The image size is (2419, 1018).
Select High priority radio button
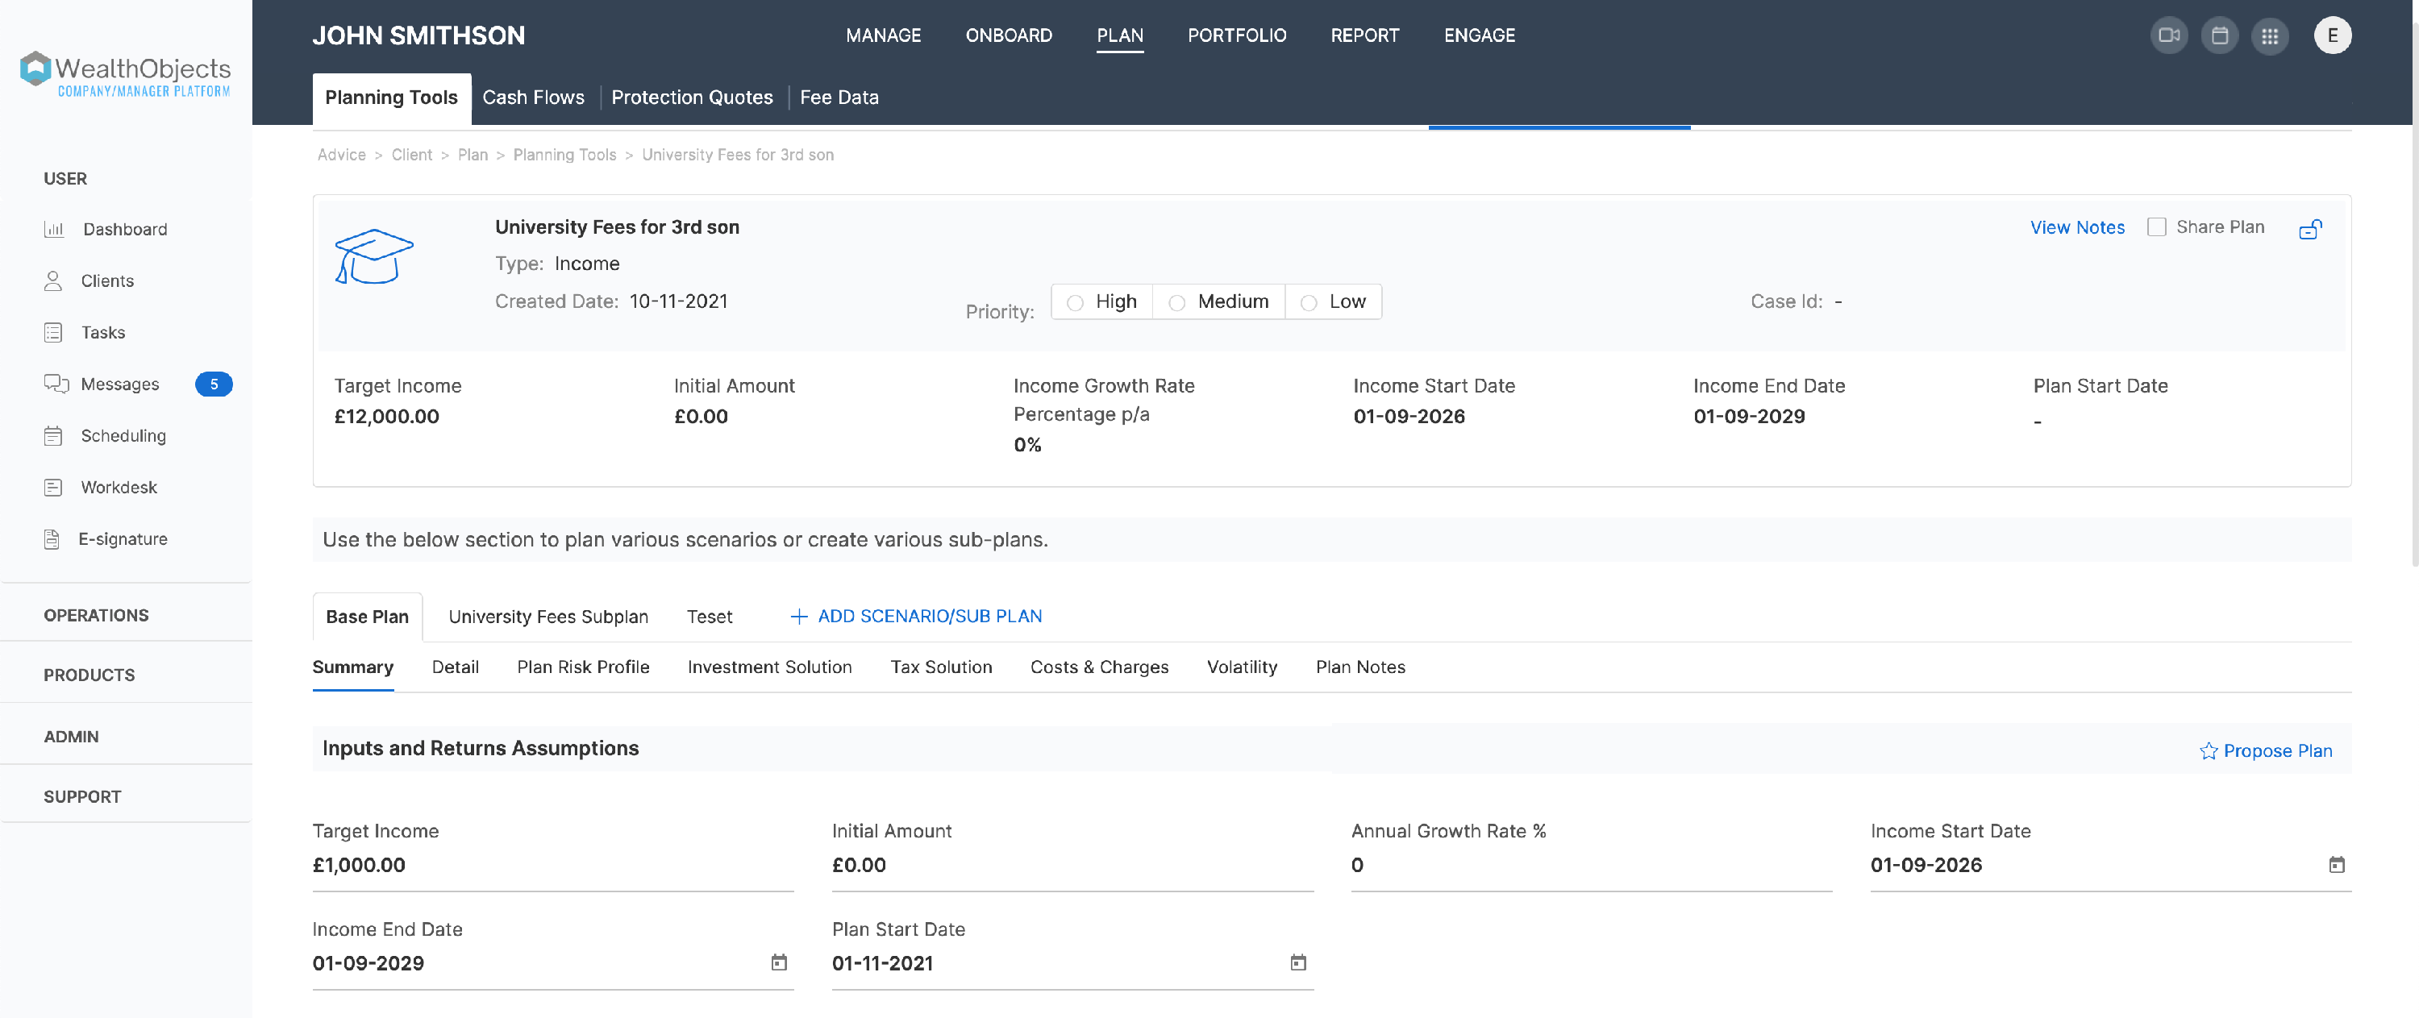1075,302
